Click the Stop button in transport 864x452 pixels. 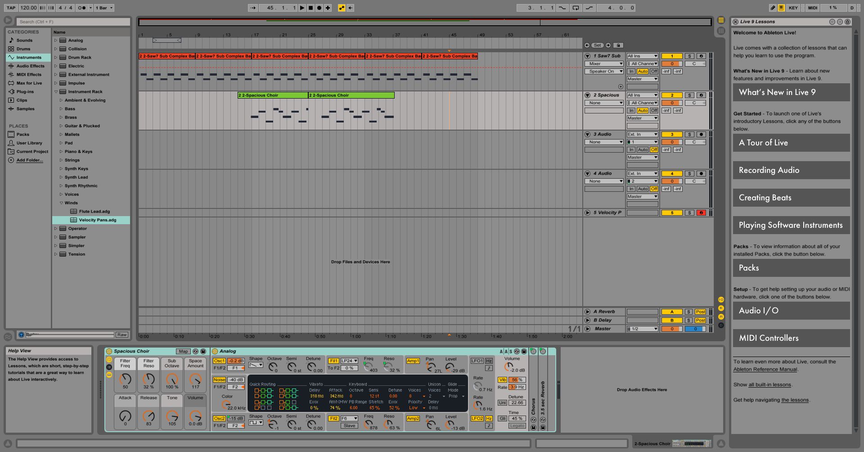[310, 8]
